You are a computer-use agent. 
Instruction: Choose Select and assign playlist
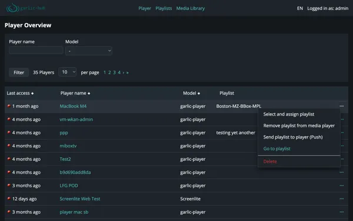point(289,114)
